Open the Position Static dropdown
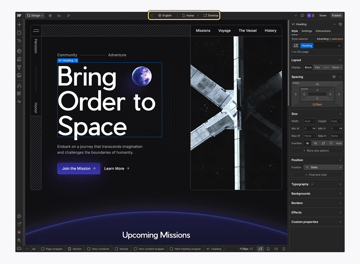The height and width of the screenshot is (264, 360). pos(323,167)
